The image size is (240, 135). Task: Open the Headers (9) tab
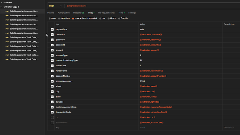tap(79, 13)
